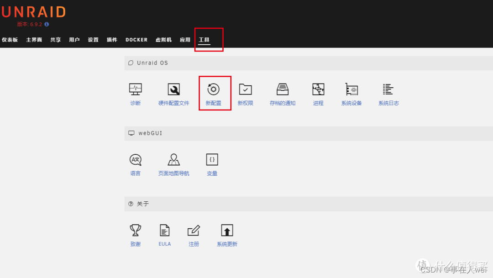Open the 虚拟机 VMs menu
The height and width of the screenshot is (278, 493).
163,40
